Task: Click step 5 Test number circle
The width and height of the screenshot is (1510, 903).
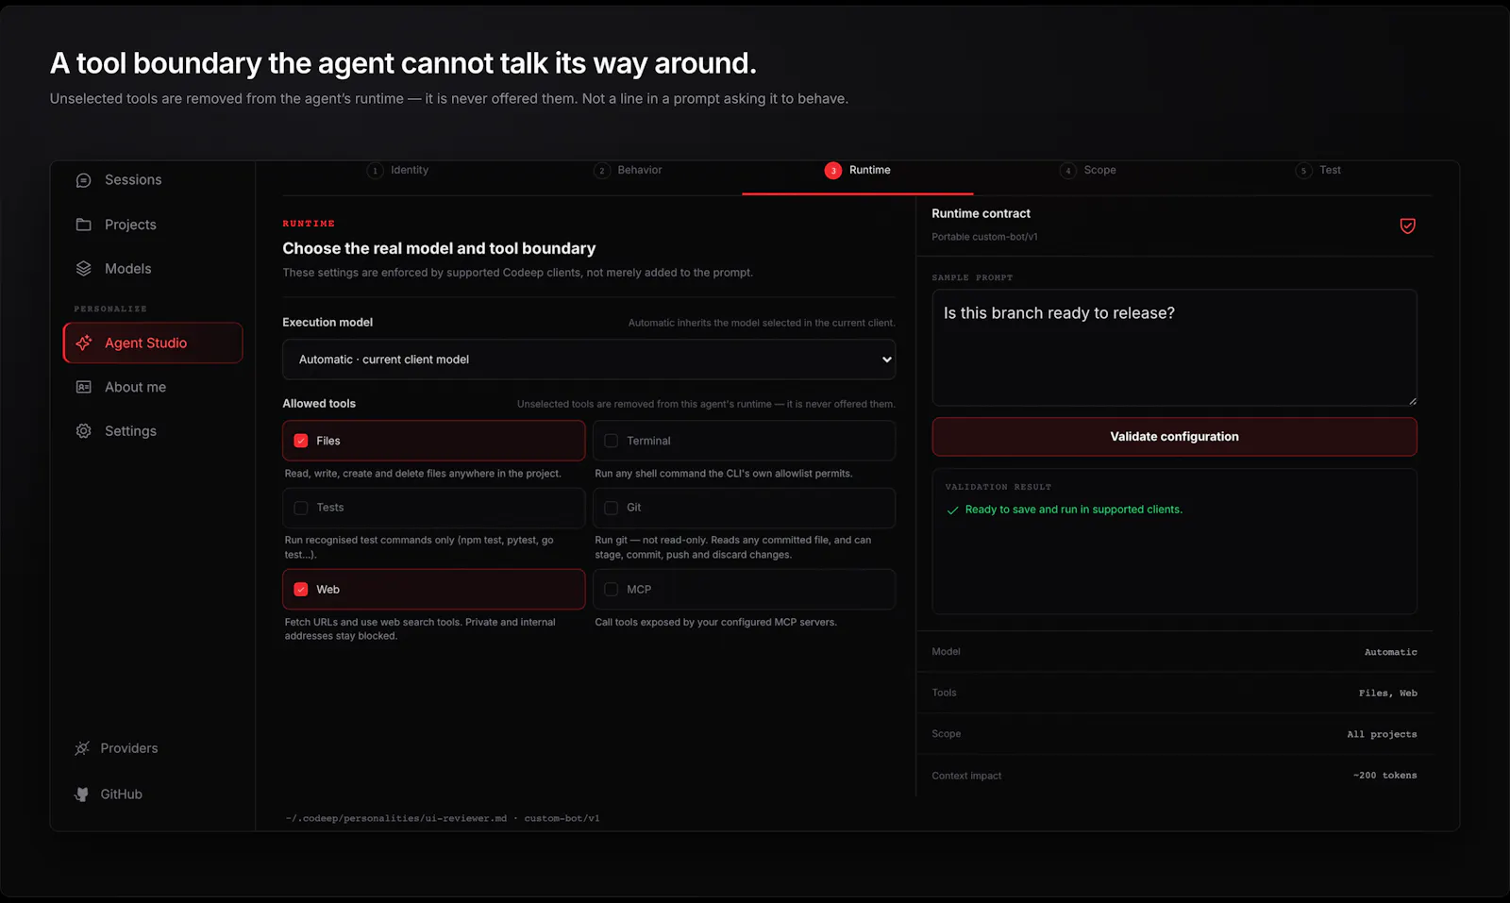Action: [x=1303, y=171]
